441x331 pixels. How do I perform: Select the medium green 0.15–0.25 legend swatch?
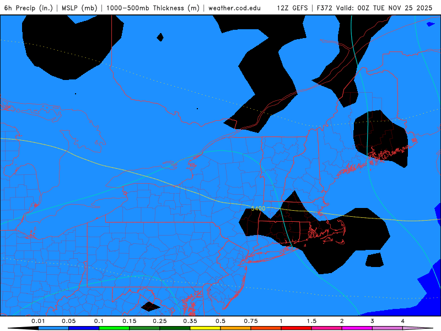[x=144, y=328]
